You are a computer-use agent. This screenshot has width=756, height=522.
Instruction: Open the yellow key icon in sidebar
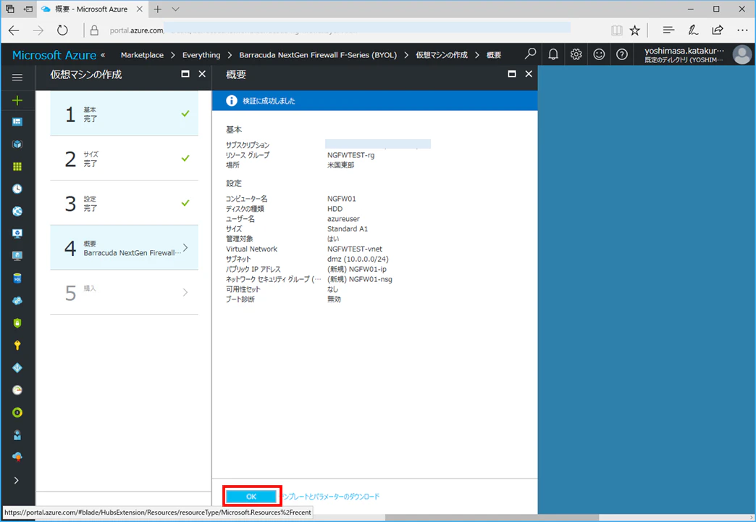click(17, 345)
